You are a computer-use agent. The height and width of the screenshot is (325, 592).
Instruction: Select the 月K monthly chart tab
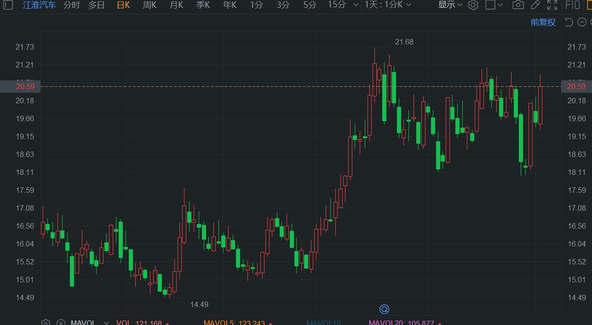pos(176,5)
